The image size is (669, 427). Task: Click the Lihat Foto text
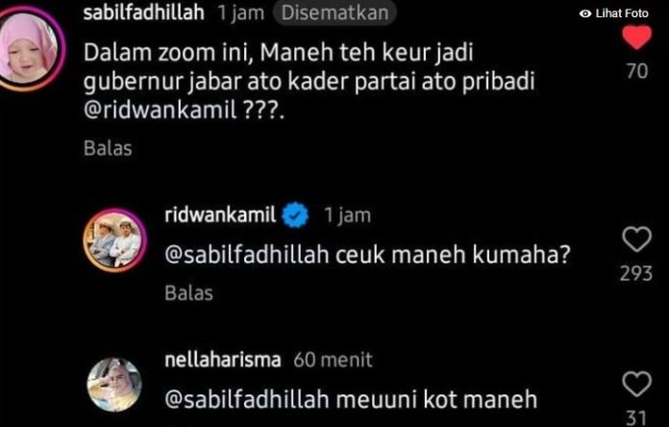pyautogui.click(x=622, y=13)
